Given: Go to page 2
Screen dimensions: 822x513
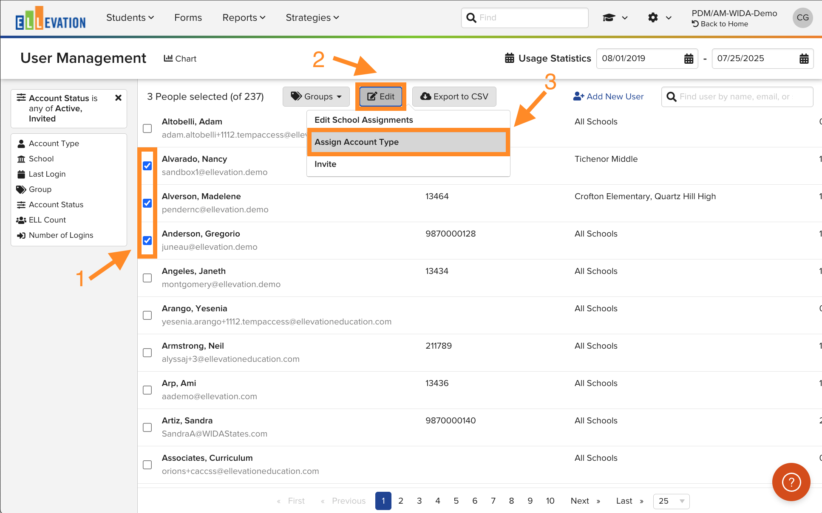Looking at the screenshot, I should [401, 501].
